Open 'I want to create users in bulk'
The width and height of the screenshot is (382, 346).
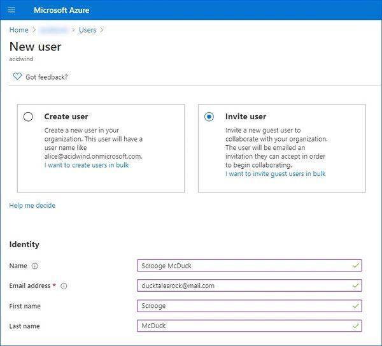point(87,165)
